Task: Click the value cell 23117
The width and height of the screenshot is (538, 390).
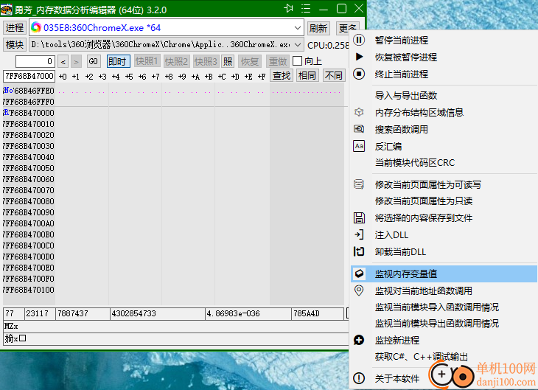Action: click(40, 314)
